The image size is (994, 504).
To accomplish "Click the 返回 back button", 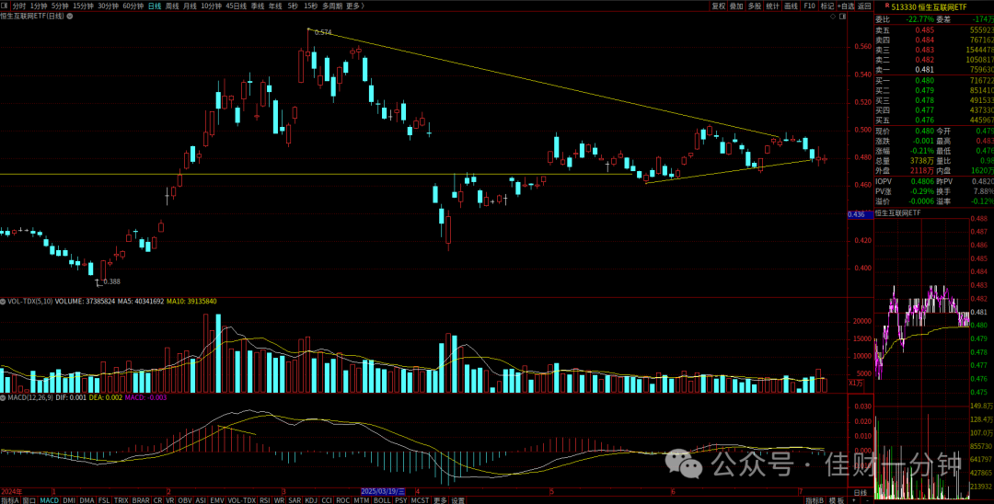I will (864, 6).
